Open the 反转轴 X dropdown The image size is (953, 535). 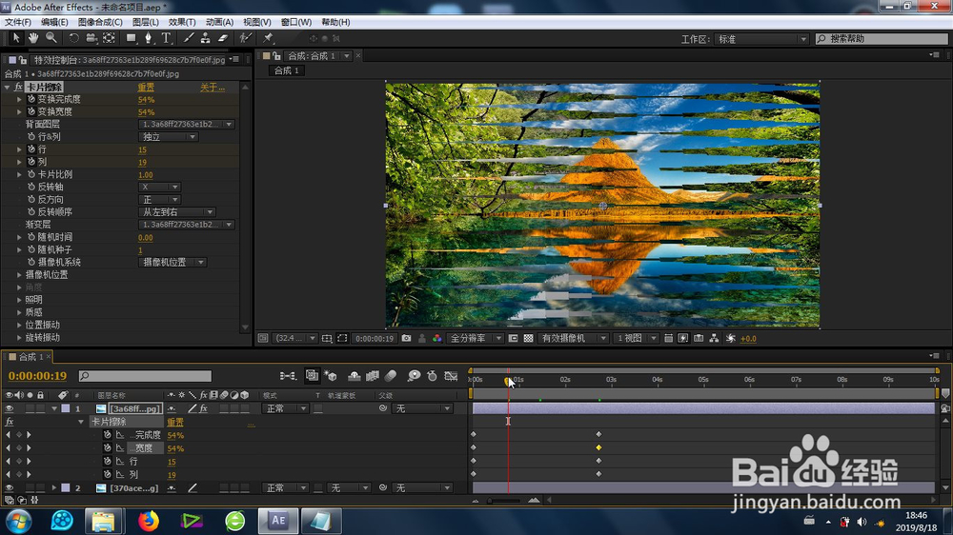[x=159, y=187]
